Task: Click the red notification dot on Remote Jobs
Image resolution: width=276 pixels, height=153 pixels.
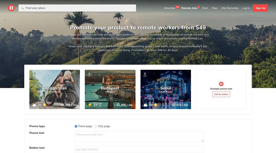Action: 198,7
